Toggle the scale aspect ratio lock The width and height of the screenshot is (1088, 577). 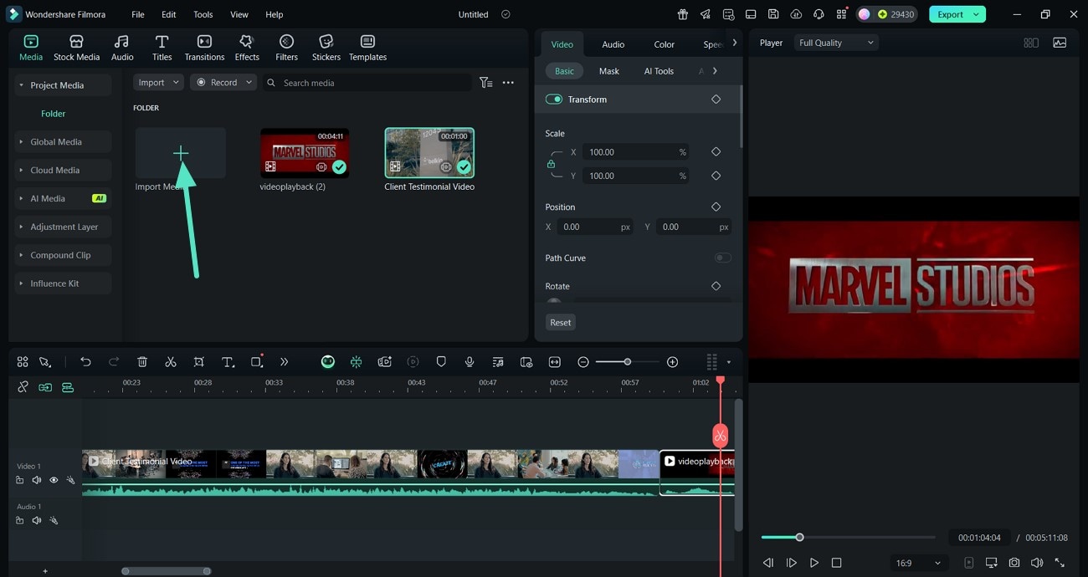click(x=551, y=164)
